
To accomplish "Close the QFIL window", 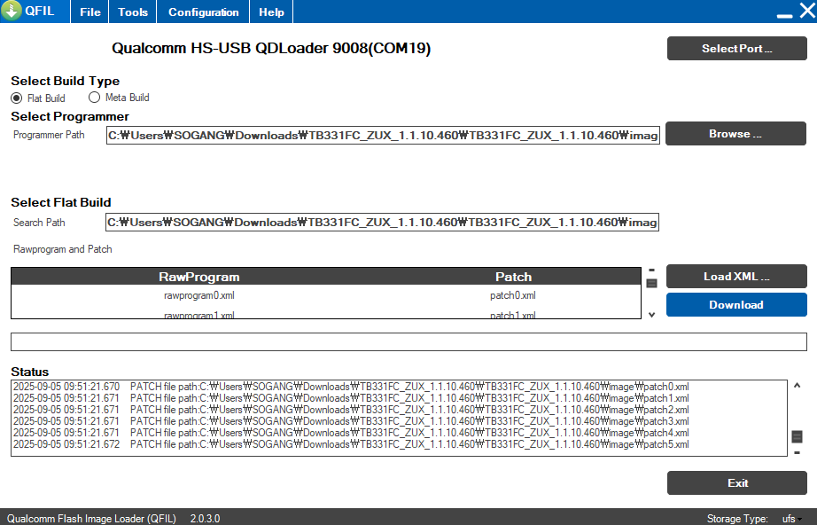I will pyautogui.click(x=807, y=10).
